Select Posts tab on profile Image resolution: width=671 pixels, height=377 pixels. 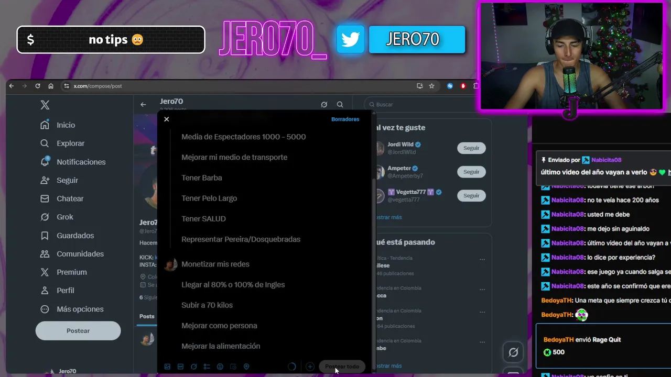tap(147, 316)
